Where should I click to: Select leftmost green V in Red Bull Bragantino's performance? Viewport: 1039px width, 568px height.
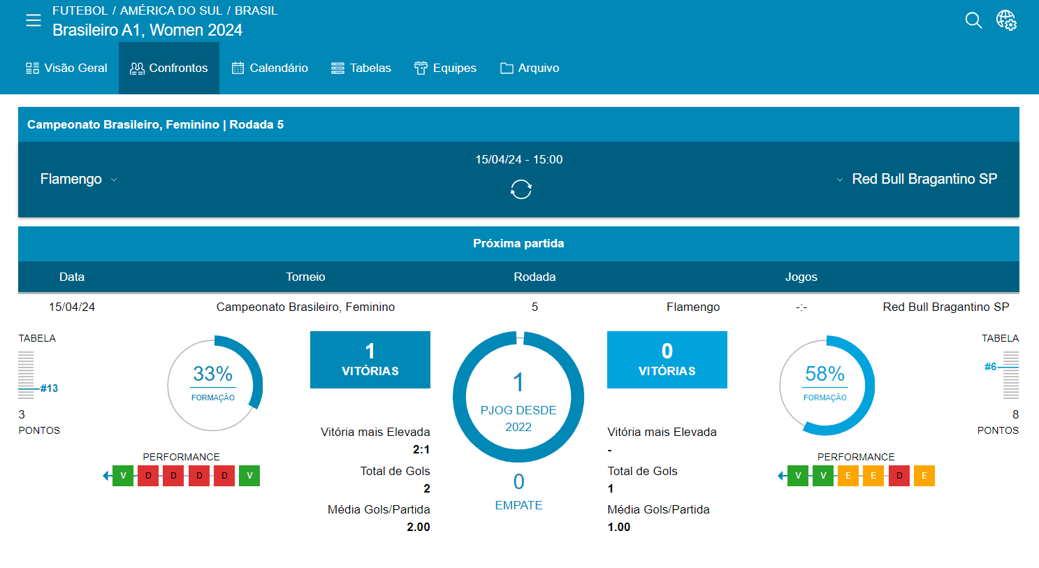pos(798,476)
